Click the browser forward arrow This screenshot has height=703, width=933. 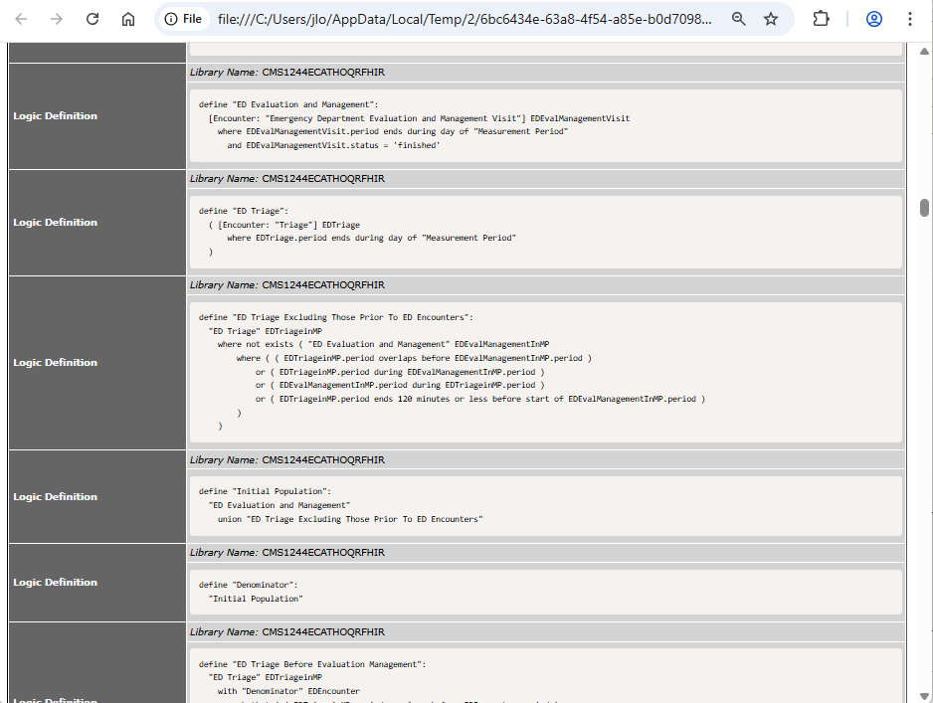57,19
